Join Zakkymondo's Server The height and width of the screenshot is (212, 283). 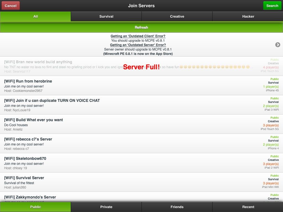[x=141, y=197]
